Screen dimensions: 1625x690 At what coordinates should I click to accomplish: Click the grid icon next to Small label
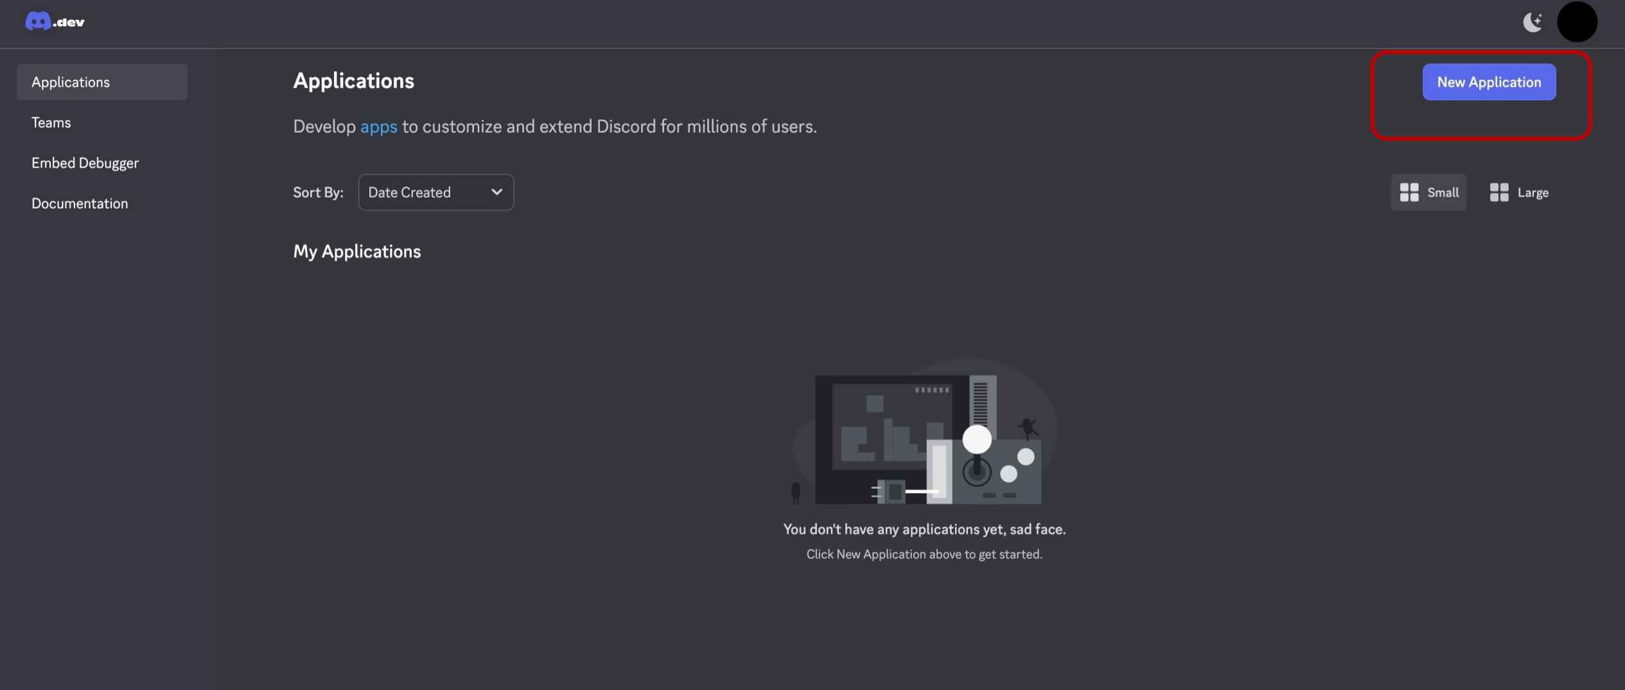[1410, 191]
